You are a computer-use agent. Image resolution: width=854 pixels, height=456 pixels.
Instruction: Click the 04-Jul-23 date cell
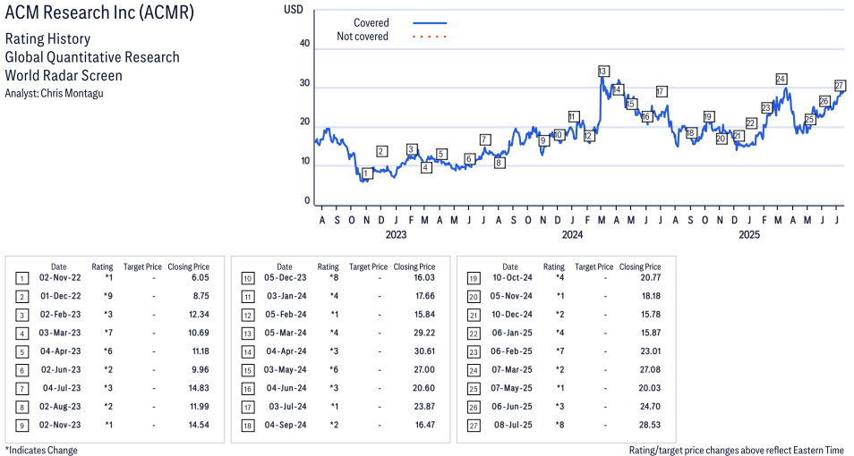tap(62, 389)
